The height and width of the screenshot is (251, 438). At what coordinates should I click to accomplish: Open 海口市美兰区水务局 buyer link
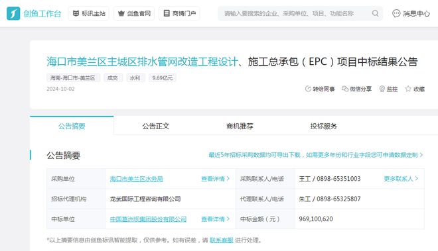136,179
